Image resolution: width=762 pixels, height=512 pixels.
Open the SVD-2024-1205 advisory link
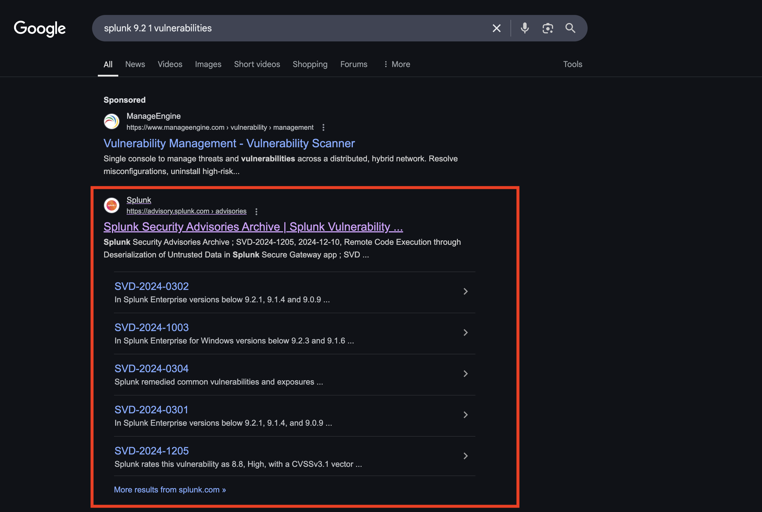(152, 451)
